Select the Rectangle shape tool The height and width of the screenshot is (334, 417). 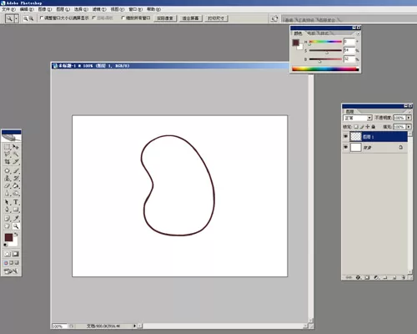(x=16, y=210)
